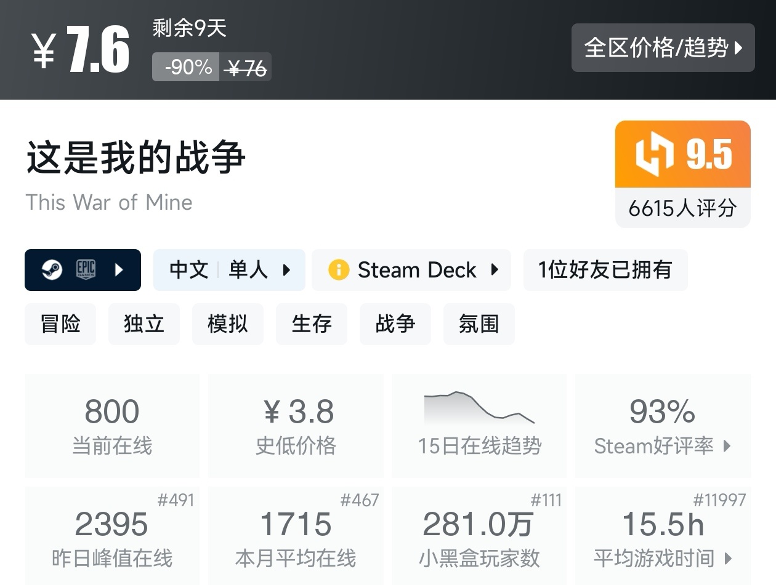The width and height of the screenshot is (776, 585).
Task: Click the 剩余9天 remaining time text
Action: [190, 28]
